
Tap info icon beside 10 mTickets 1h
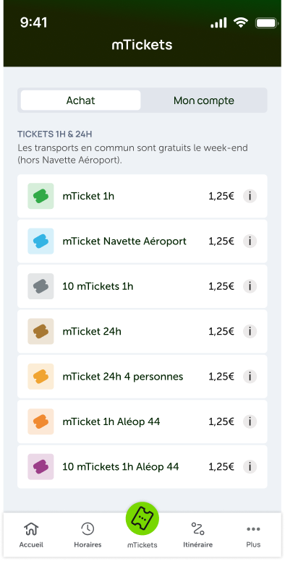coord(250,286)
